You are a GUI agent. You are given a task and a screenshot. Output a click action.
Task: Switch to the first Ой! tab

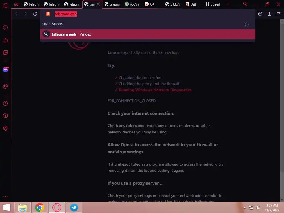coord(153,4)
